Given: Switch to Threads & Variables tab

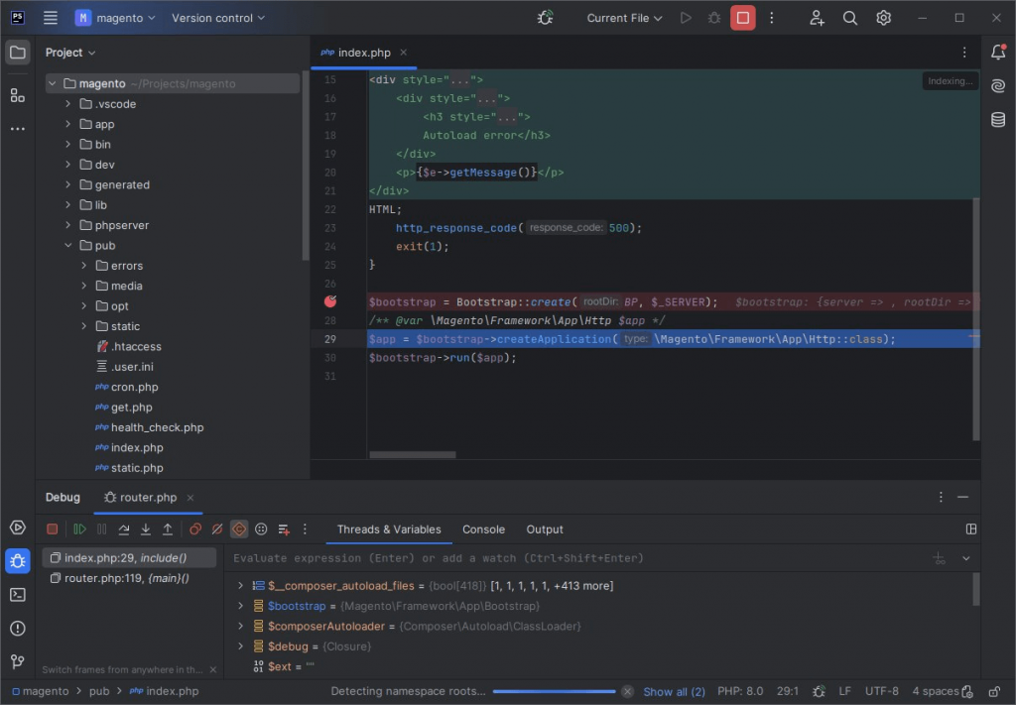Looking at the screenshot, I should pos(389,529).
